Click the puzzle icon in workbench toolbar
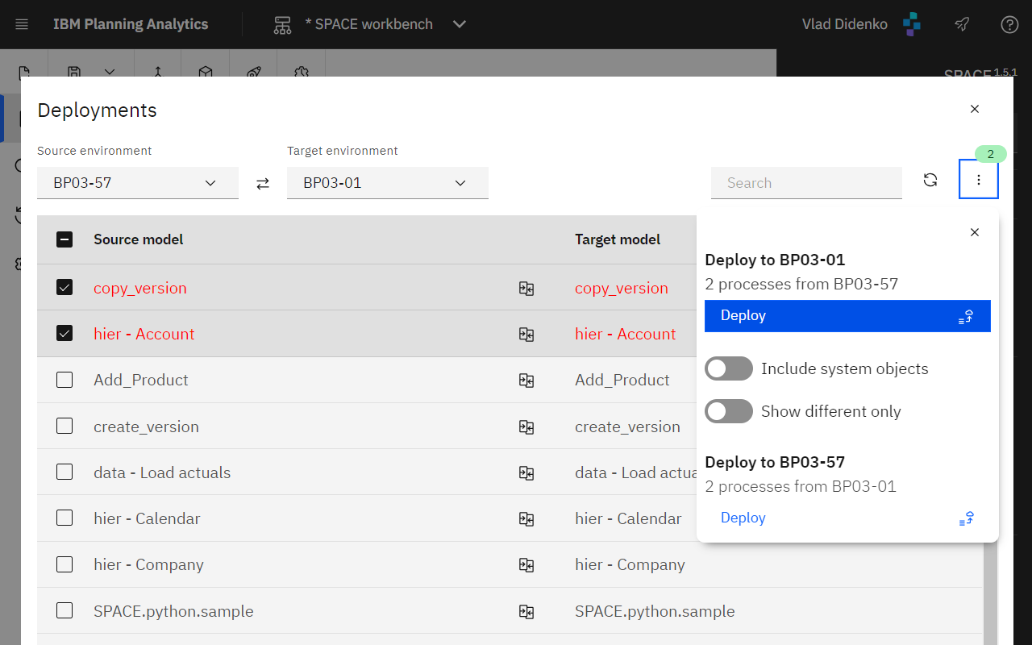Screen dimensions: 1032x645 pos(302,72)
